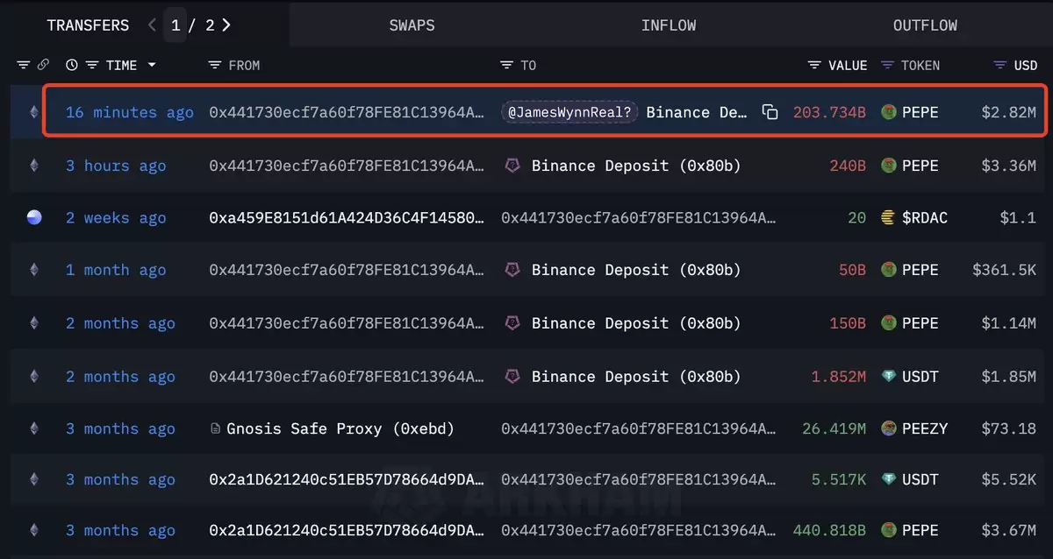Viewport: 1053px width, 559px height.
Task: Open the 16 minutes ago transaction link
Action: point(130,112)
